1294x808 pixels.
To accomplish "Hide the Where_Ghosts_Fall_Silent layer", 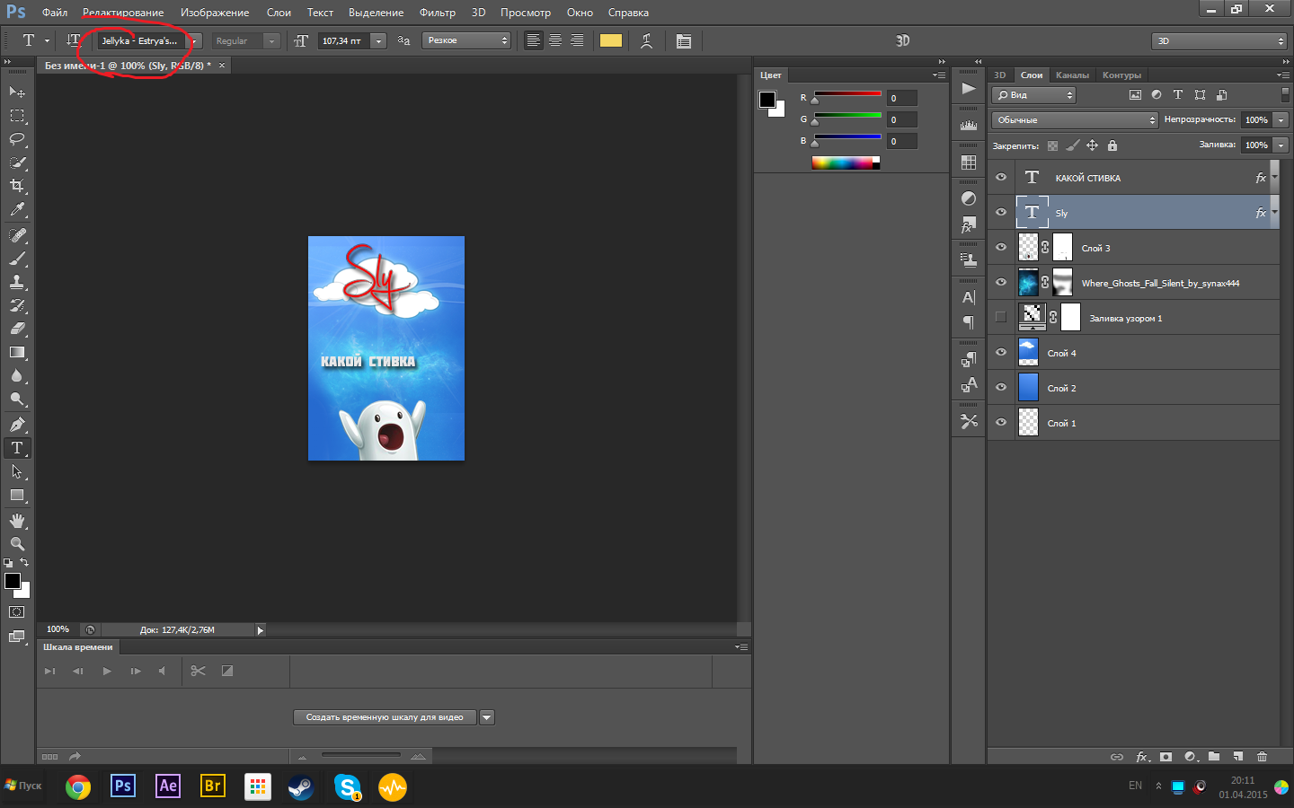I will (x=1001, y=283).
